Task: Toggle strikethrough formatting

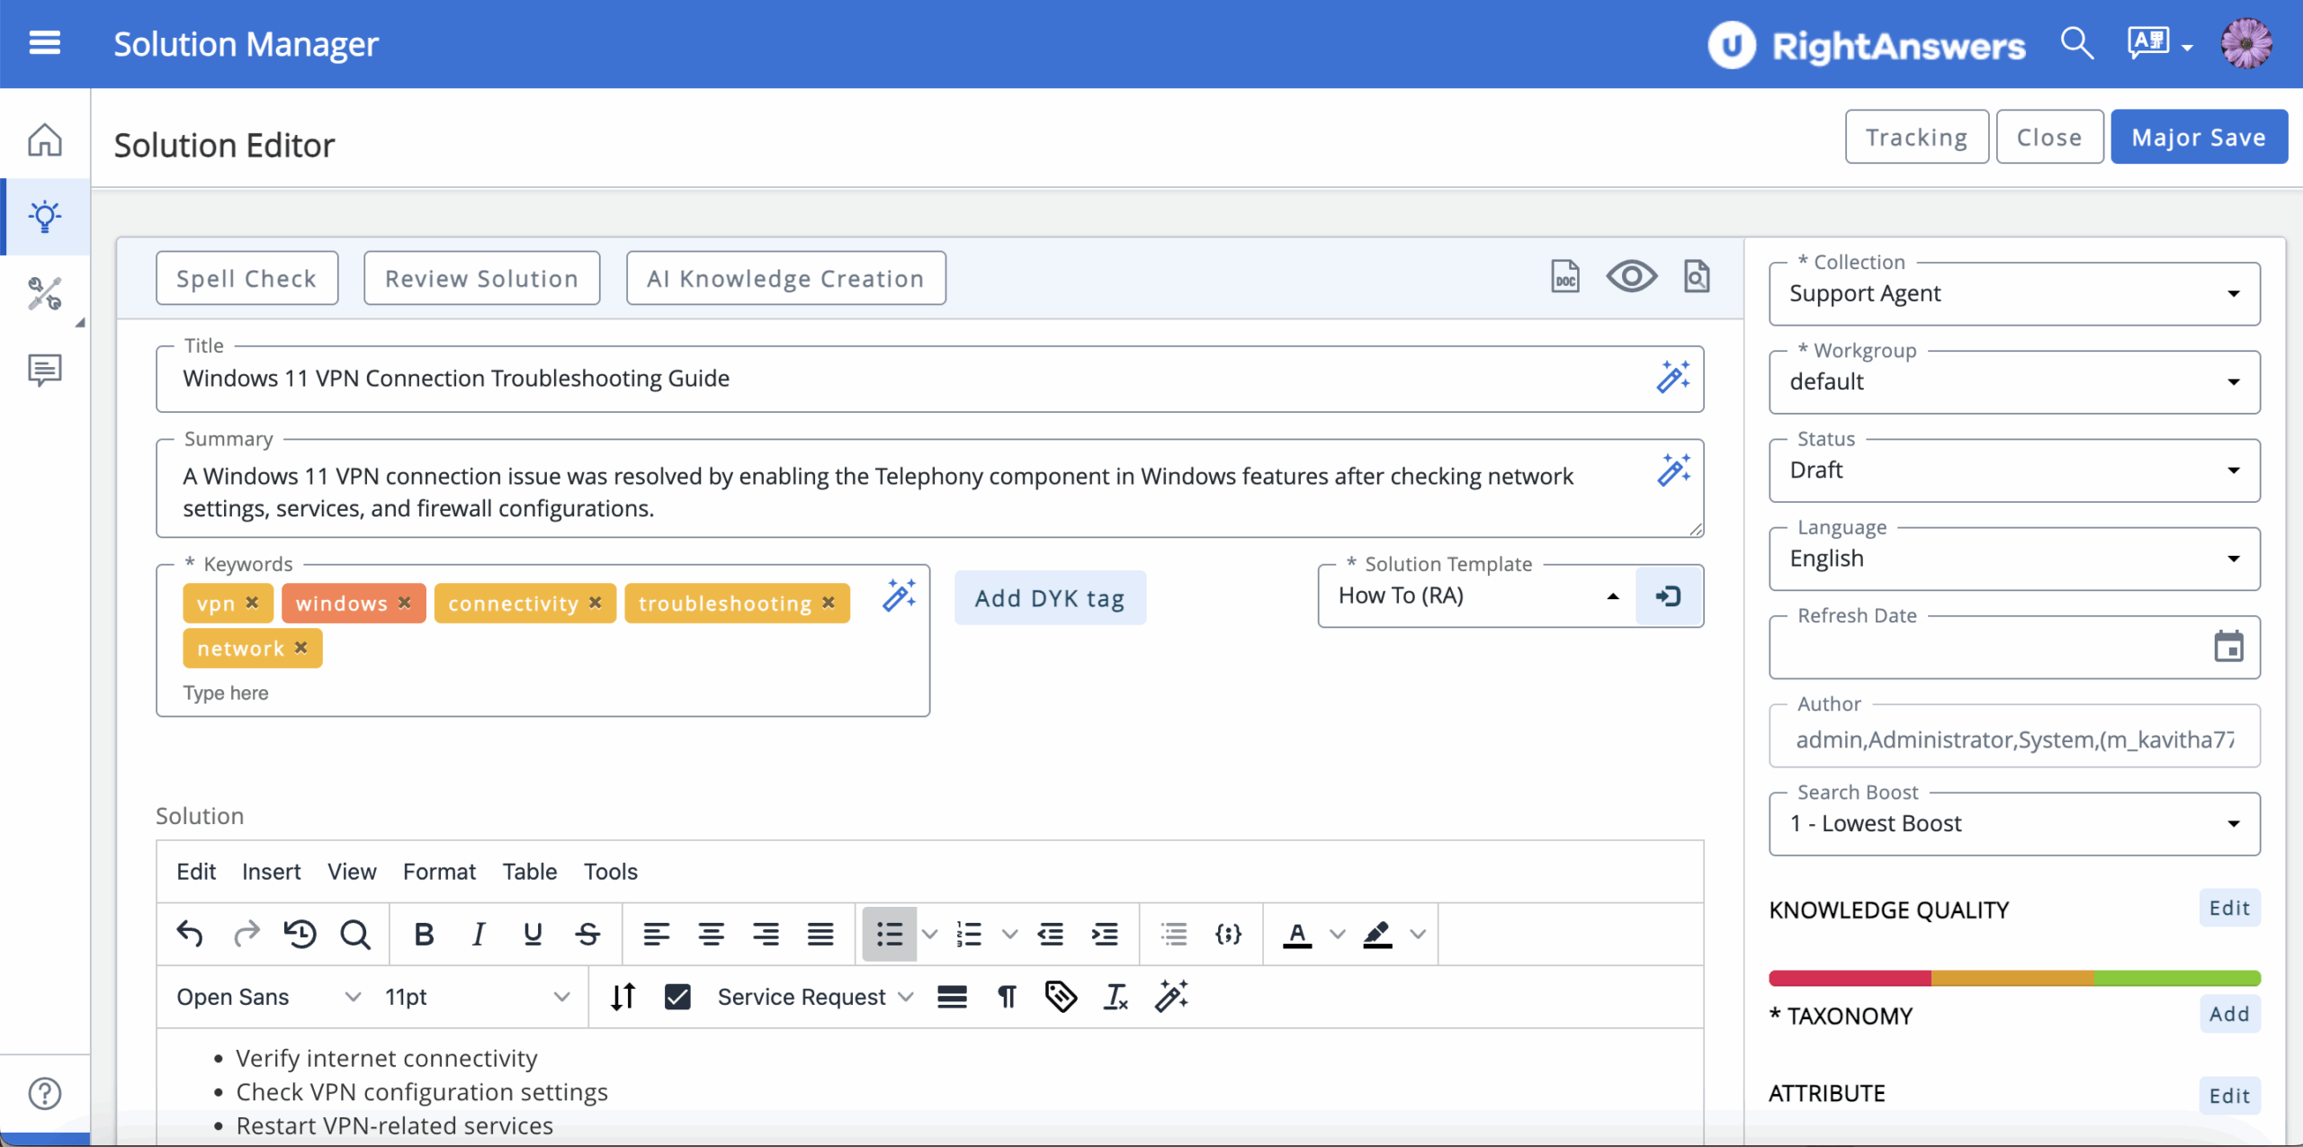Action: click(588, 935)
